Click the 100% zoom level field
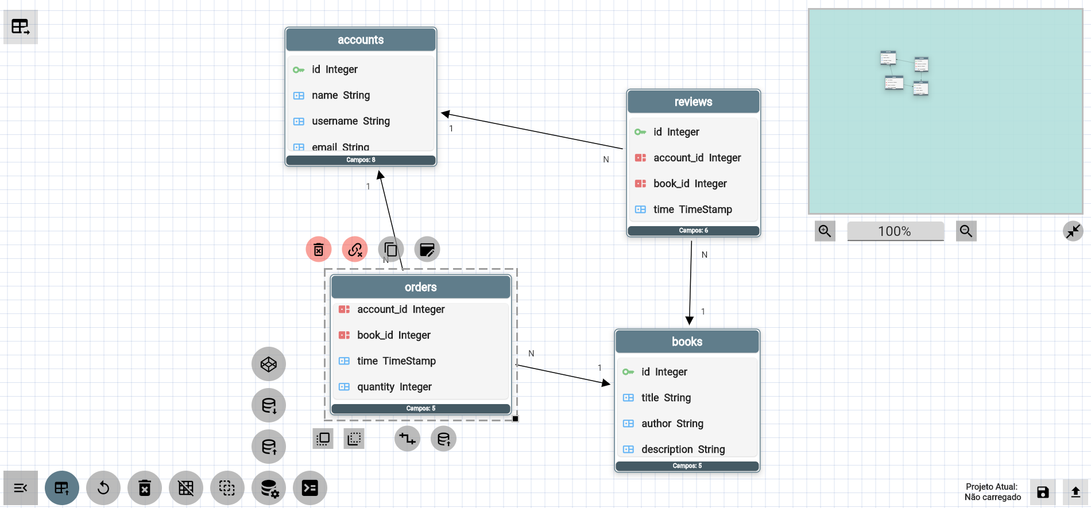The image size is (1091, 508). (895, 231)
